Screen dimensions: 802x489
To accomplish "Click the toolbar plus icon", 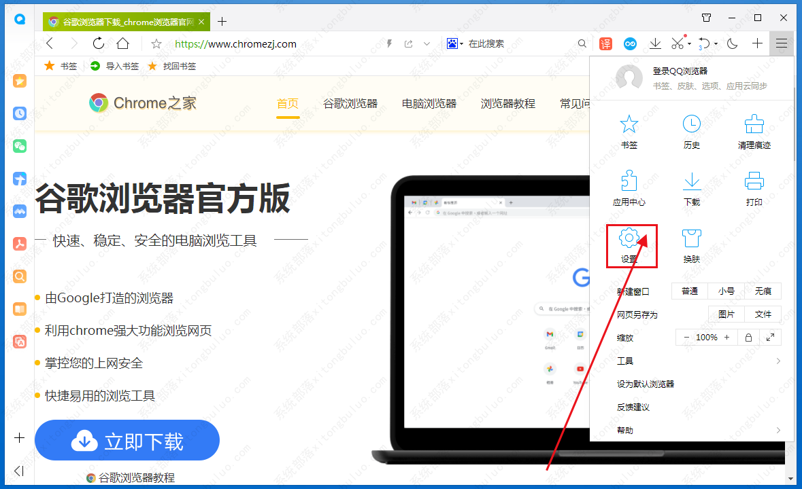I will coord(758,44).
